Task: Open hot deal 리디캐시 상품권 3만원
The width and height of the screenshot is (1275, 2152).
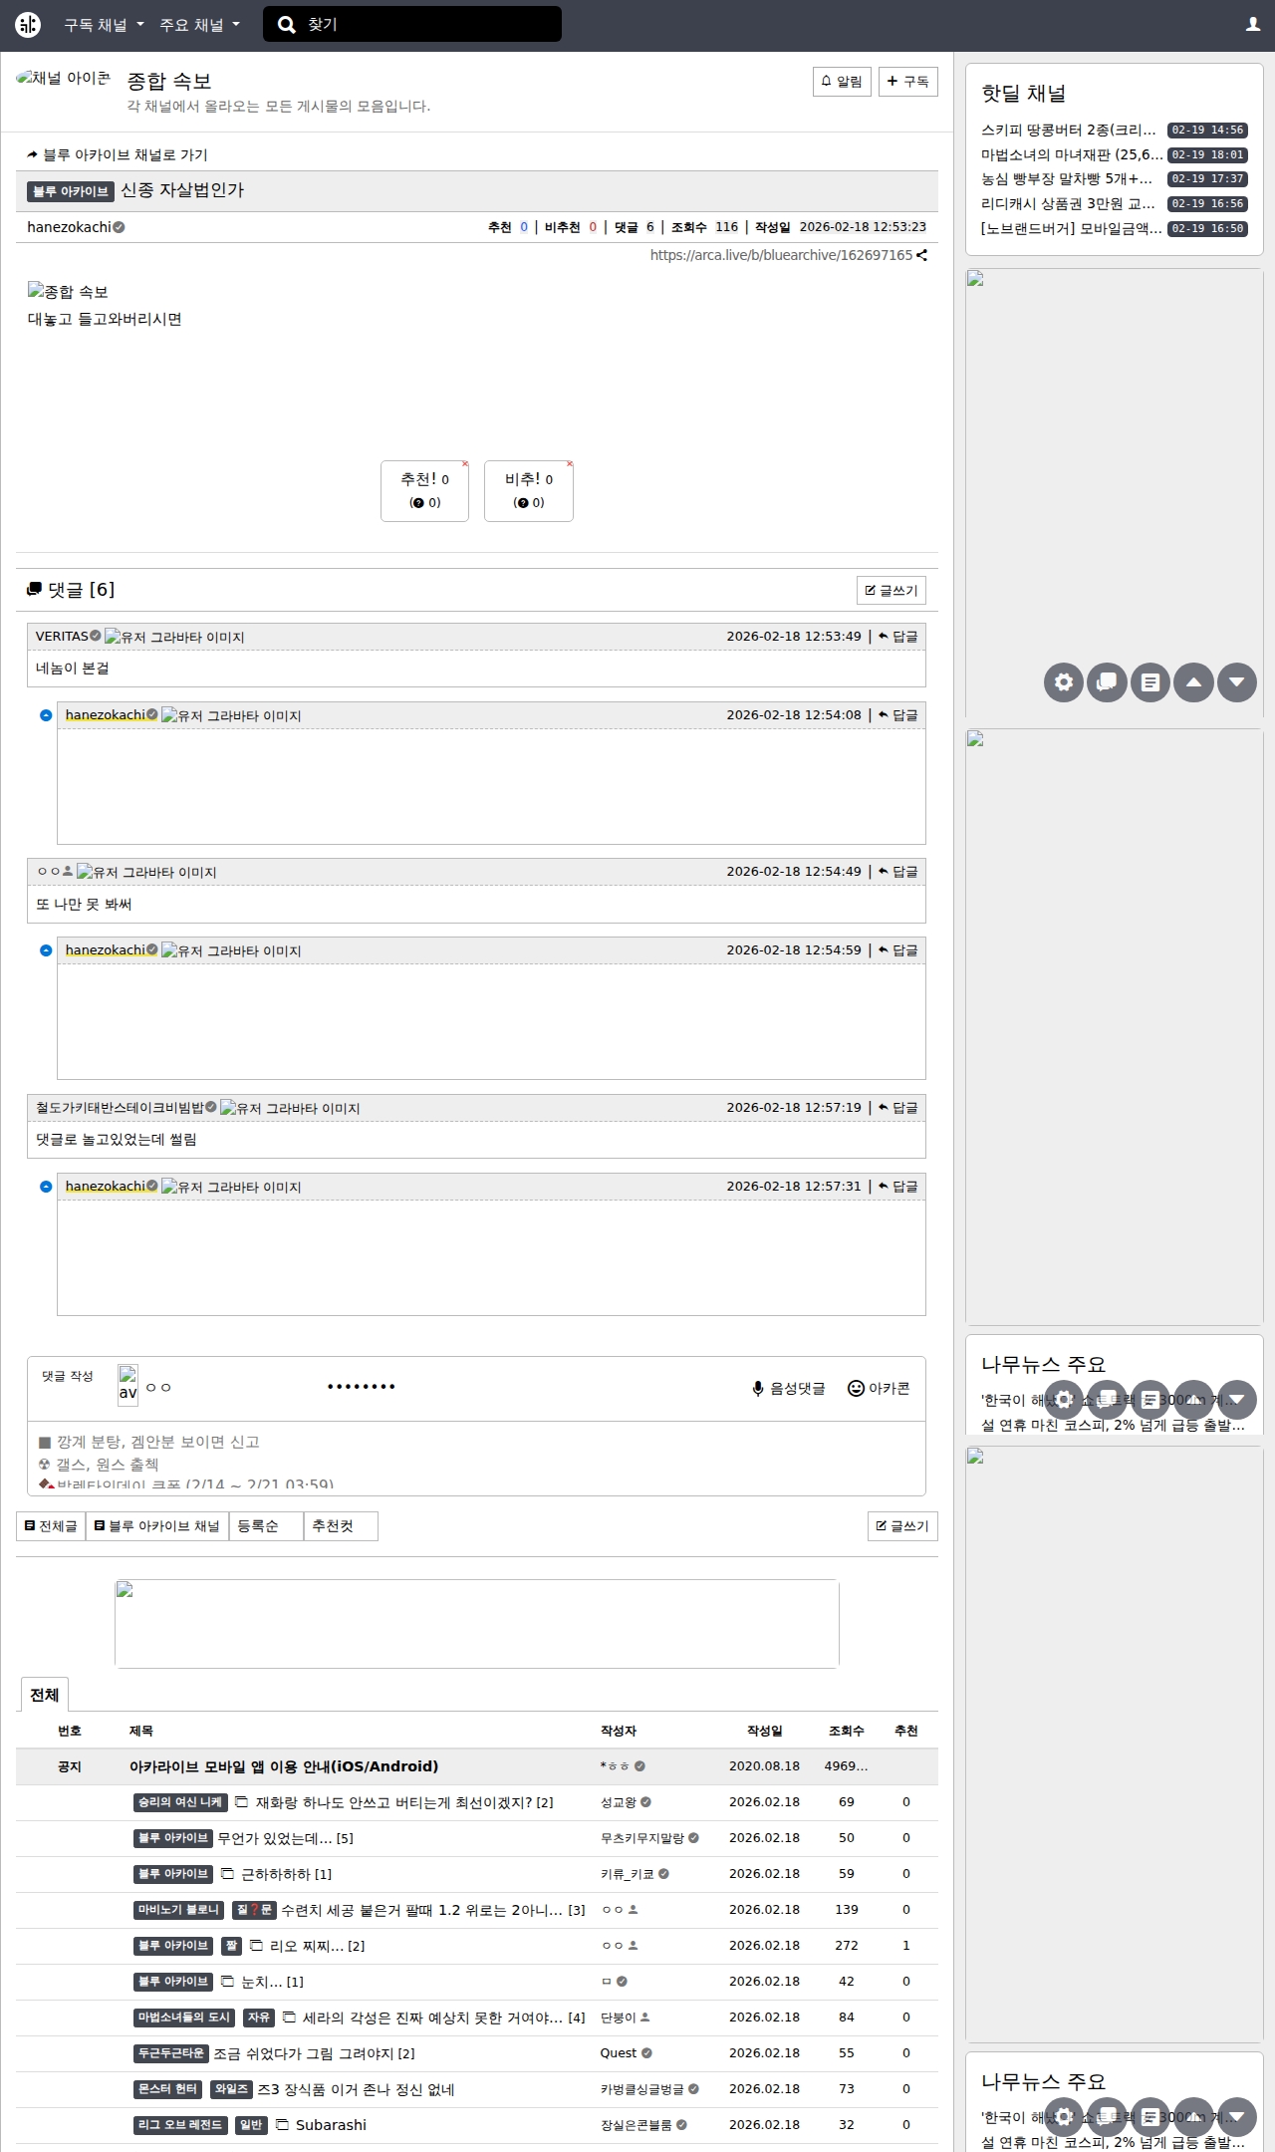Action: pyautogui.click(x=1068, y=203)
